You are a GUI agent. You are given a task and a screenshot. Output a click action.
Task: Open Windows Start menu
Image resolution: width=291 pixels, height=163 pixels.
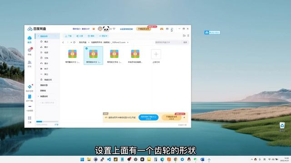click(x=82, y=159)
